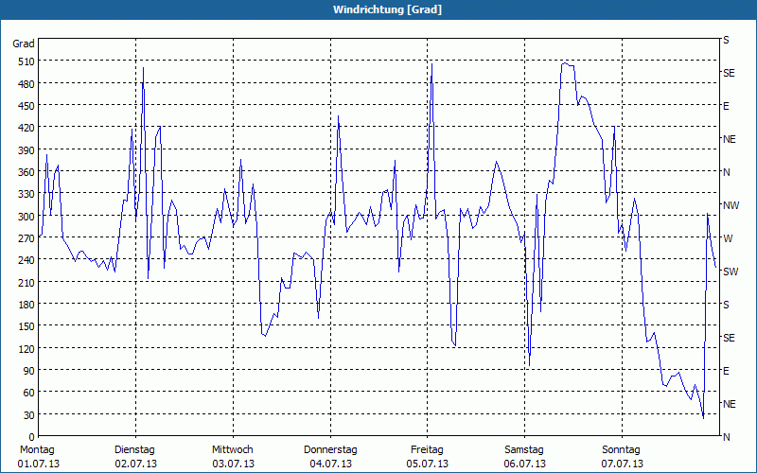Click the chart title Windrichtung [Grad]
The width and height of the screenshot is (757, 473).
(x=387, y=9)
